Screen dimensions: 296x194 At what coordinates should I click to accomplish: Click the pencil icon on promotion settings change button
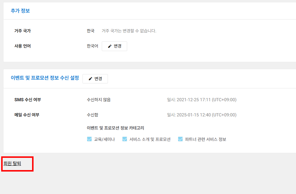point(90,78)
